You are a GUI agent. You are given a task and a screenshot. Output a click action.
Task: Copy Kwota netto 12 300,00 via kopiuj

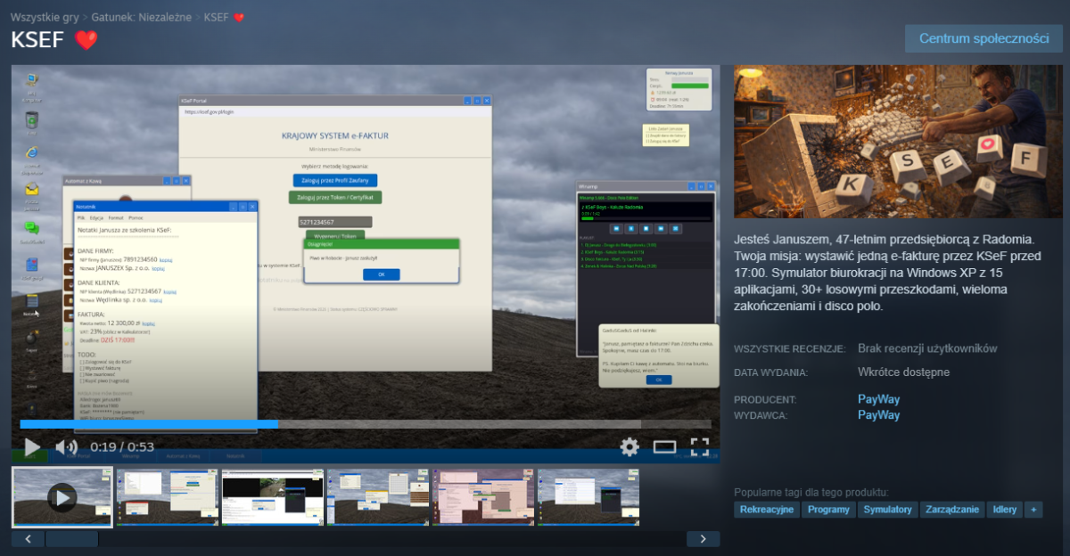click(x=149, y=323)
